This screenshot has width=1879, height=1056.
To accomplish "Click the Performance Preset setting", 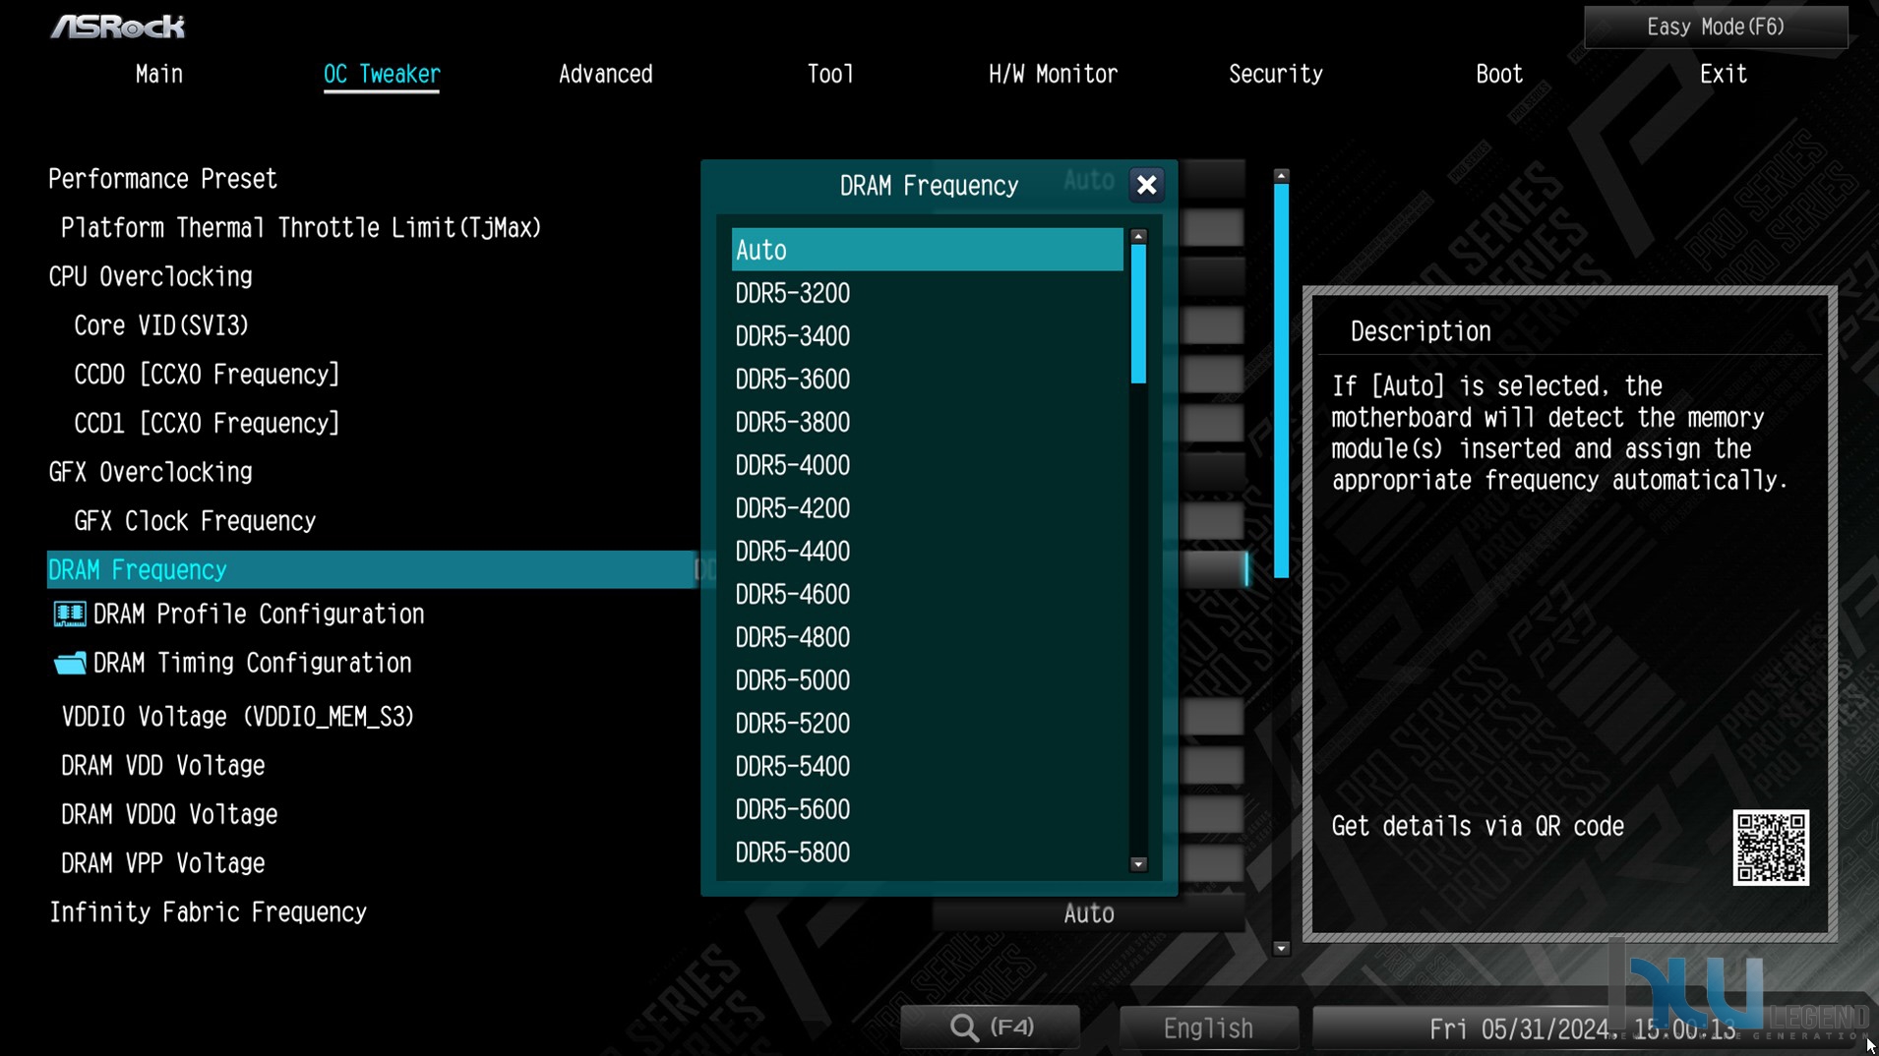I will (x=163, y=180).
